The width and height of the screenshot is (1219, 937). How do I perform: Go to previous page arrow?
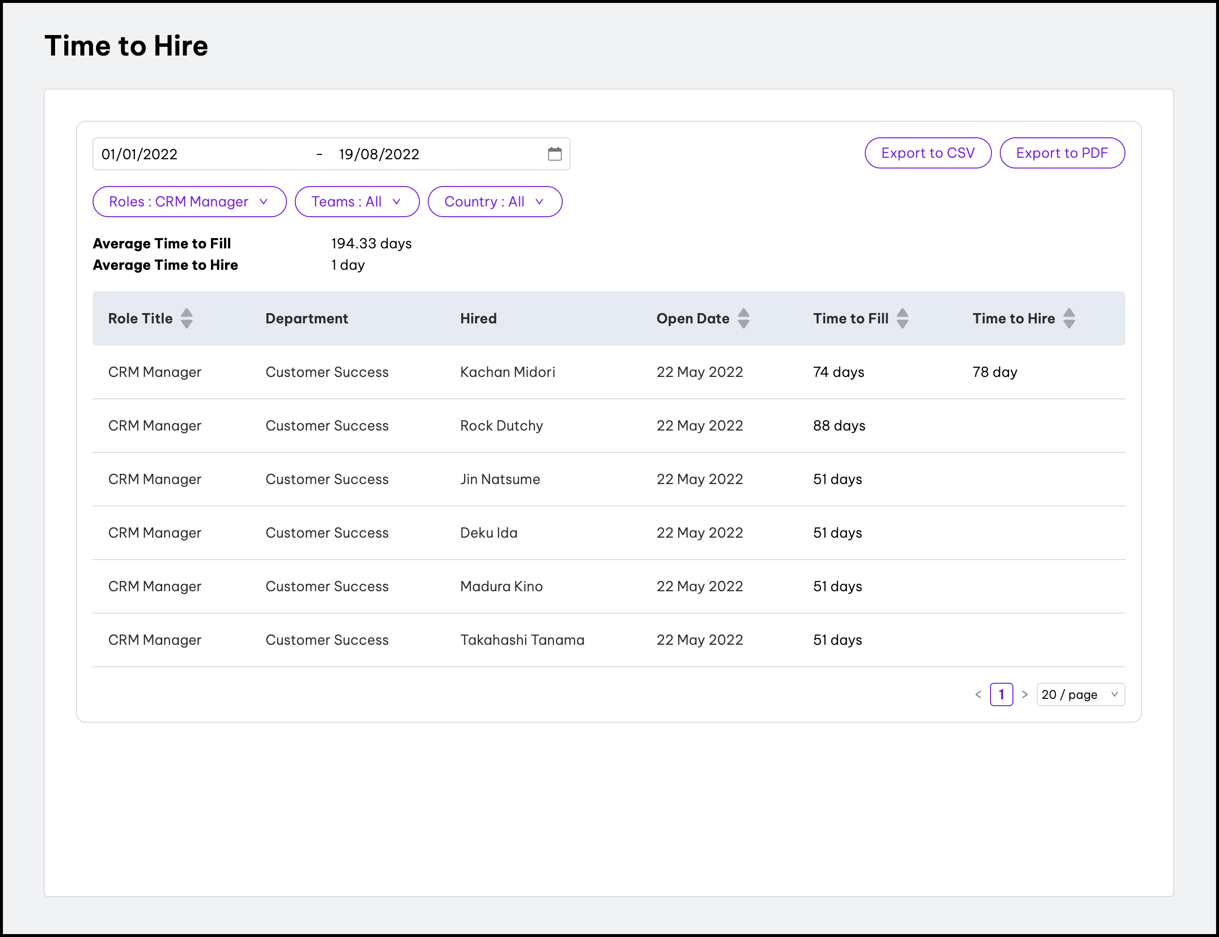coord(978,694)
